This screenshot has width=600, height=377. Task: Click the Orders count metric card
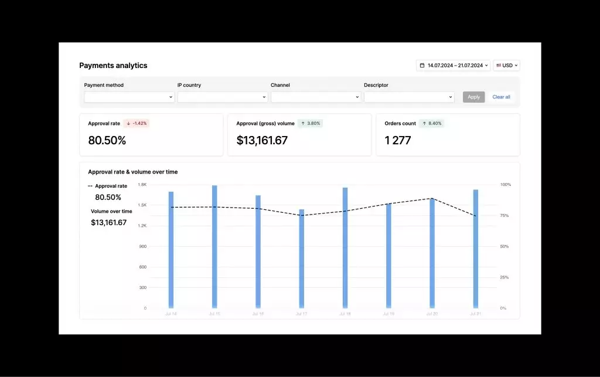point(448,135)
